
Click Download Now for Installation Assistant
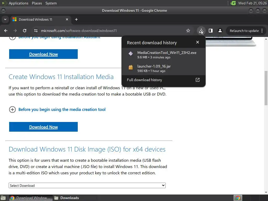(x=43, y=54)
